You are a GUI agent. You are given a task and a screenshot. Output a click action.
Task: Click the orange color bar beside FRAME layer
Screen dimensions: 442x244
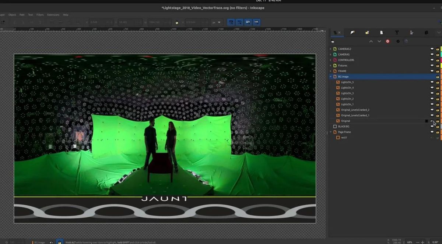(441, 71)
